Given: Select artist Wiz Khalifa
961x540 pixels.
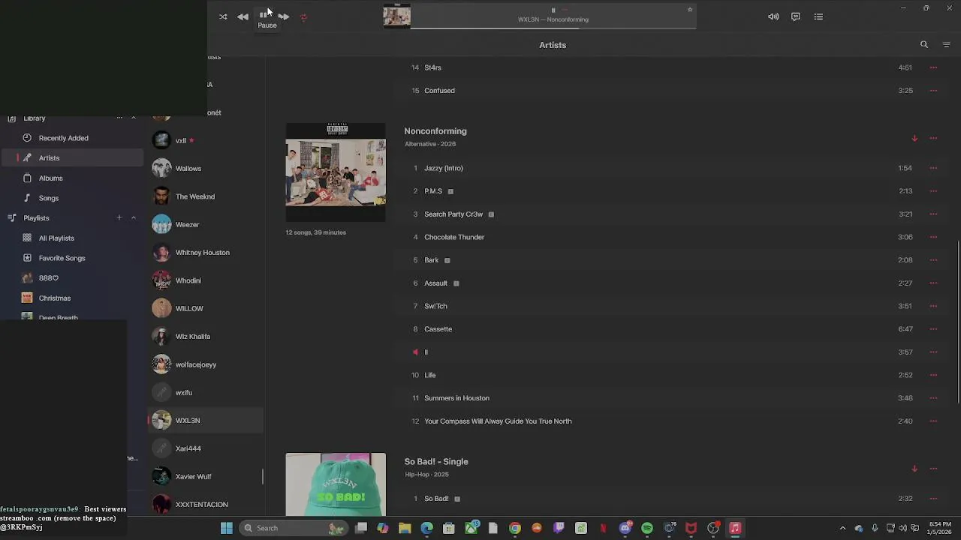Looking at the screenshot, I should click(x=205, y=337).
